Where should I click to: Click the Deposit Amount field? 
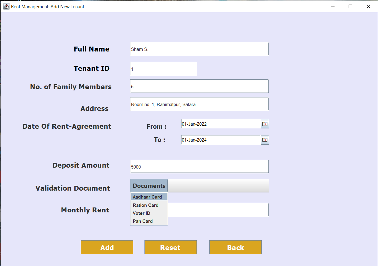click(199, 166)
